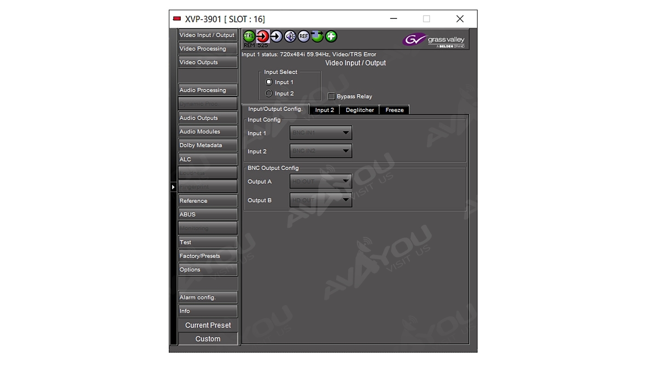The height and width of the screenshot is (368, 654).
Task: Open the Video Processing panel
Action: (x=207, y=49)
